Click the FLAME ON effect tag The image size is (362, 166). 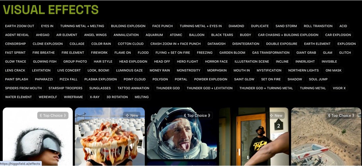(x=123, y=53)
